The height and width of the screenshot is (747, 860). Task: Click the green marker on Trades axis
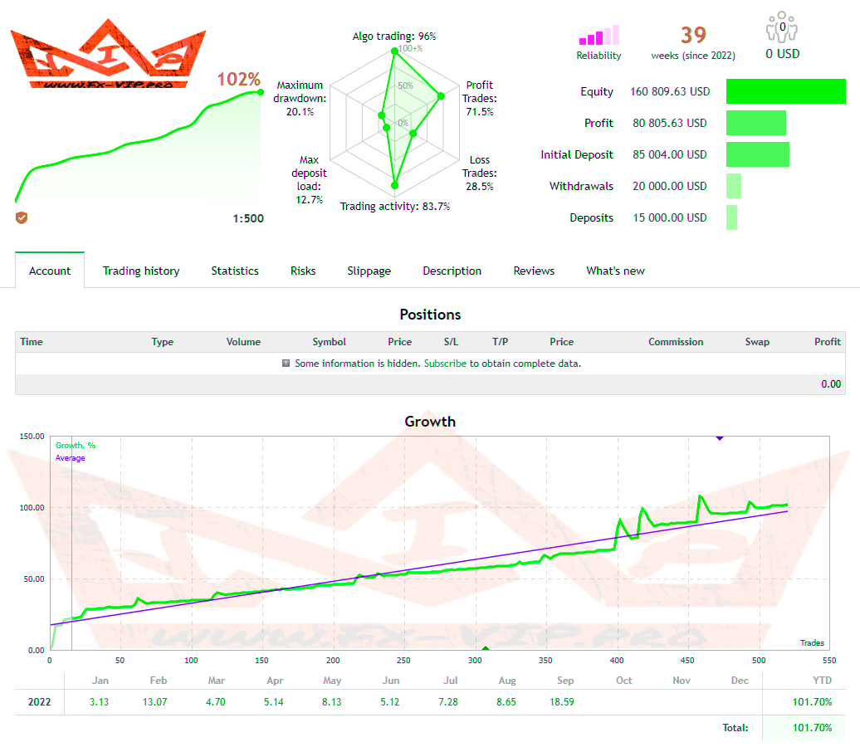click(486, 649)
